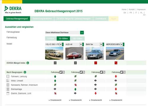The width and height of the screenshot is (148, 106).
Task: Click Volvo's green up arrow for Fahrwerk, Lenkung
Action: coord(55,76)
